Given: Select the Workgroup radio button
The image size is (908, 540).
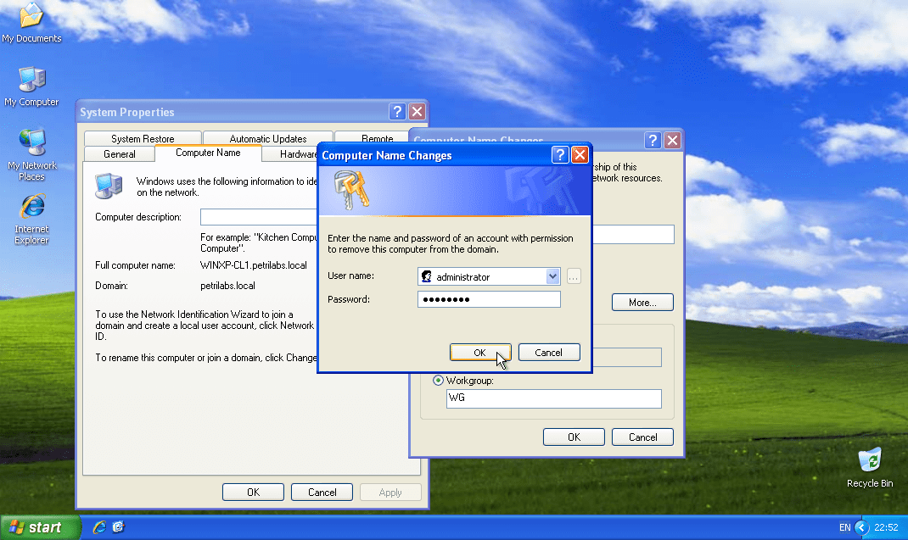Looking at the screenshot, I should (x=439, y=381).
